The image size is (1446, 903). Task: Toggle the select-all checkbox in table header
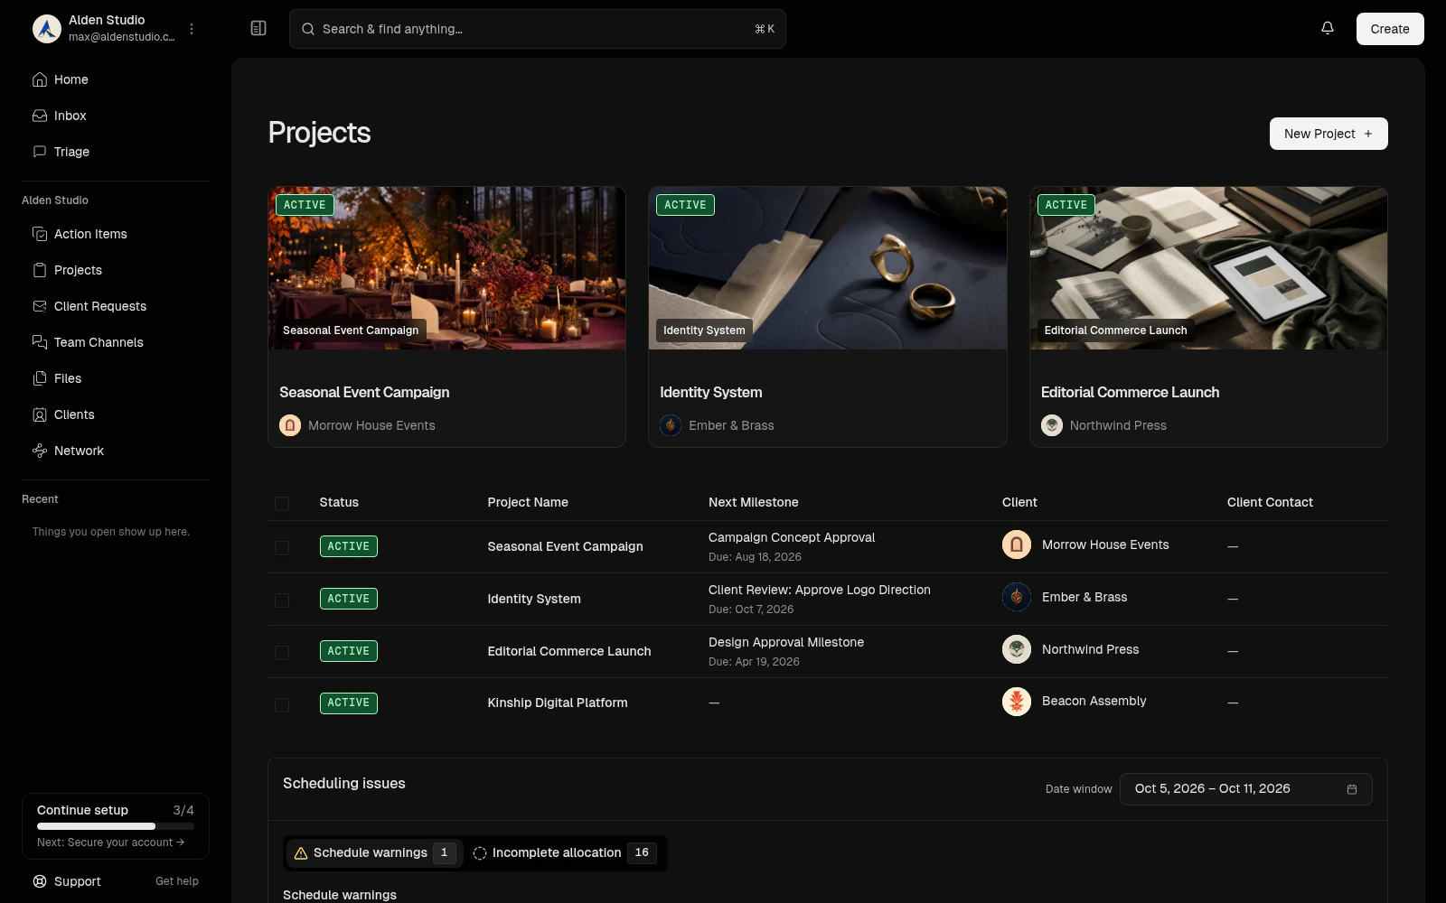tap(282, 503)
